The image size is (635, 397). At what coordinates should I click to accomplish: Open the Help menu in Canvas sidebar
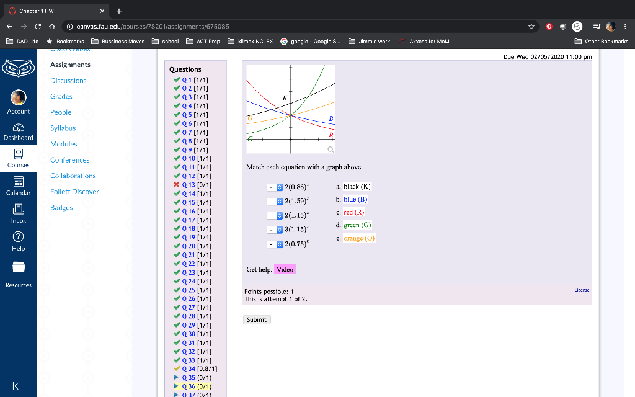pos(18,241)
